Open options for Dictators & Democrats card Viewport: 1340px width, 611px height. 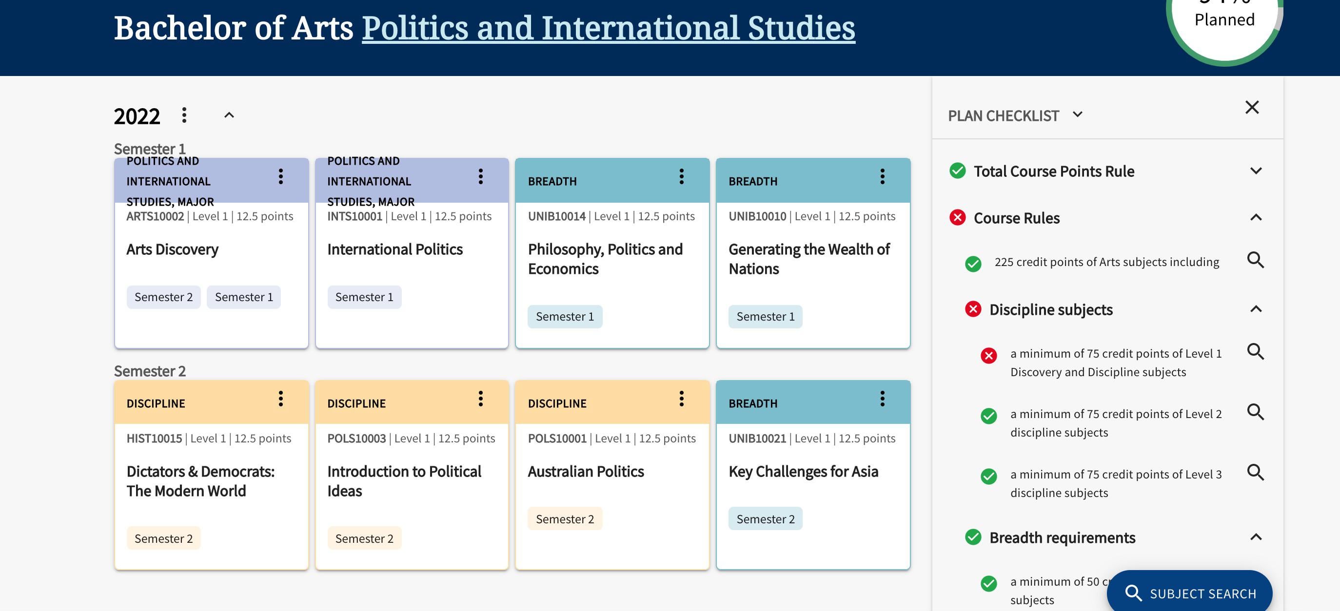click(280, 399)
